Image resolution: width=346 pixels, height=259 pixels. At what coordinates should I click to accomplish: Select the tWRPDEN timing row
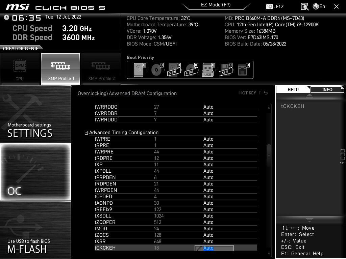coord(176,190)
